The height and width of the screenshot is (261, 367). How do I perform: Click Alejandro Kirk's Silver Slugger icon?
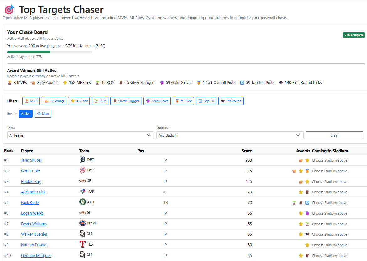click(x=307, y=192)
